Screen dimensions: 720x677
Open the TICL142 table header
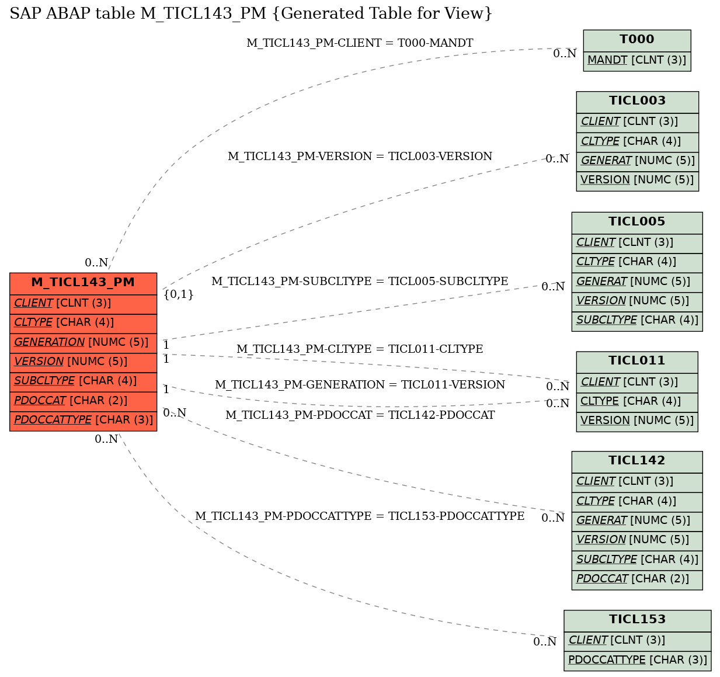tap(637, 461)
